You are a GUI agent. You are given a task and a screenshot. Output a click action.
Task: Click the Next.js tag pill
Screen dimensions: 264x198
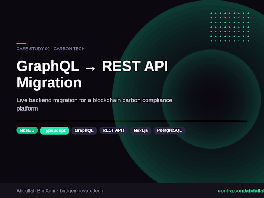(x=141, y=130)
